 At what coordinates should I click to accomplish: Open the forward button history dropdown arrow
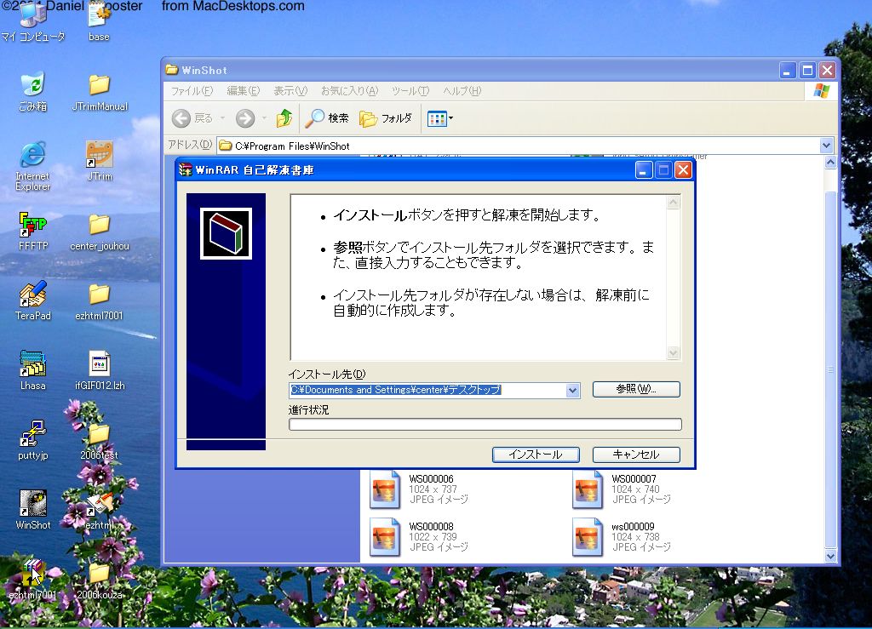coord(264,117)
